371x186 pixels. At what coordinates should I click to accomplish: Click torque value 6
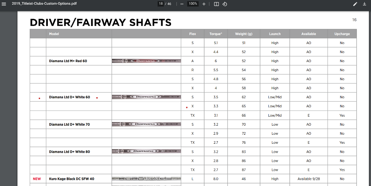[216, 61]
